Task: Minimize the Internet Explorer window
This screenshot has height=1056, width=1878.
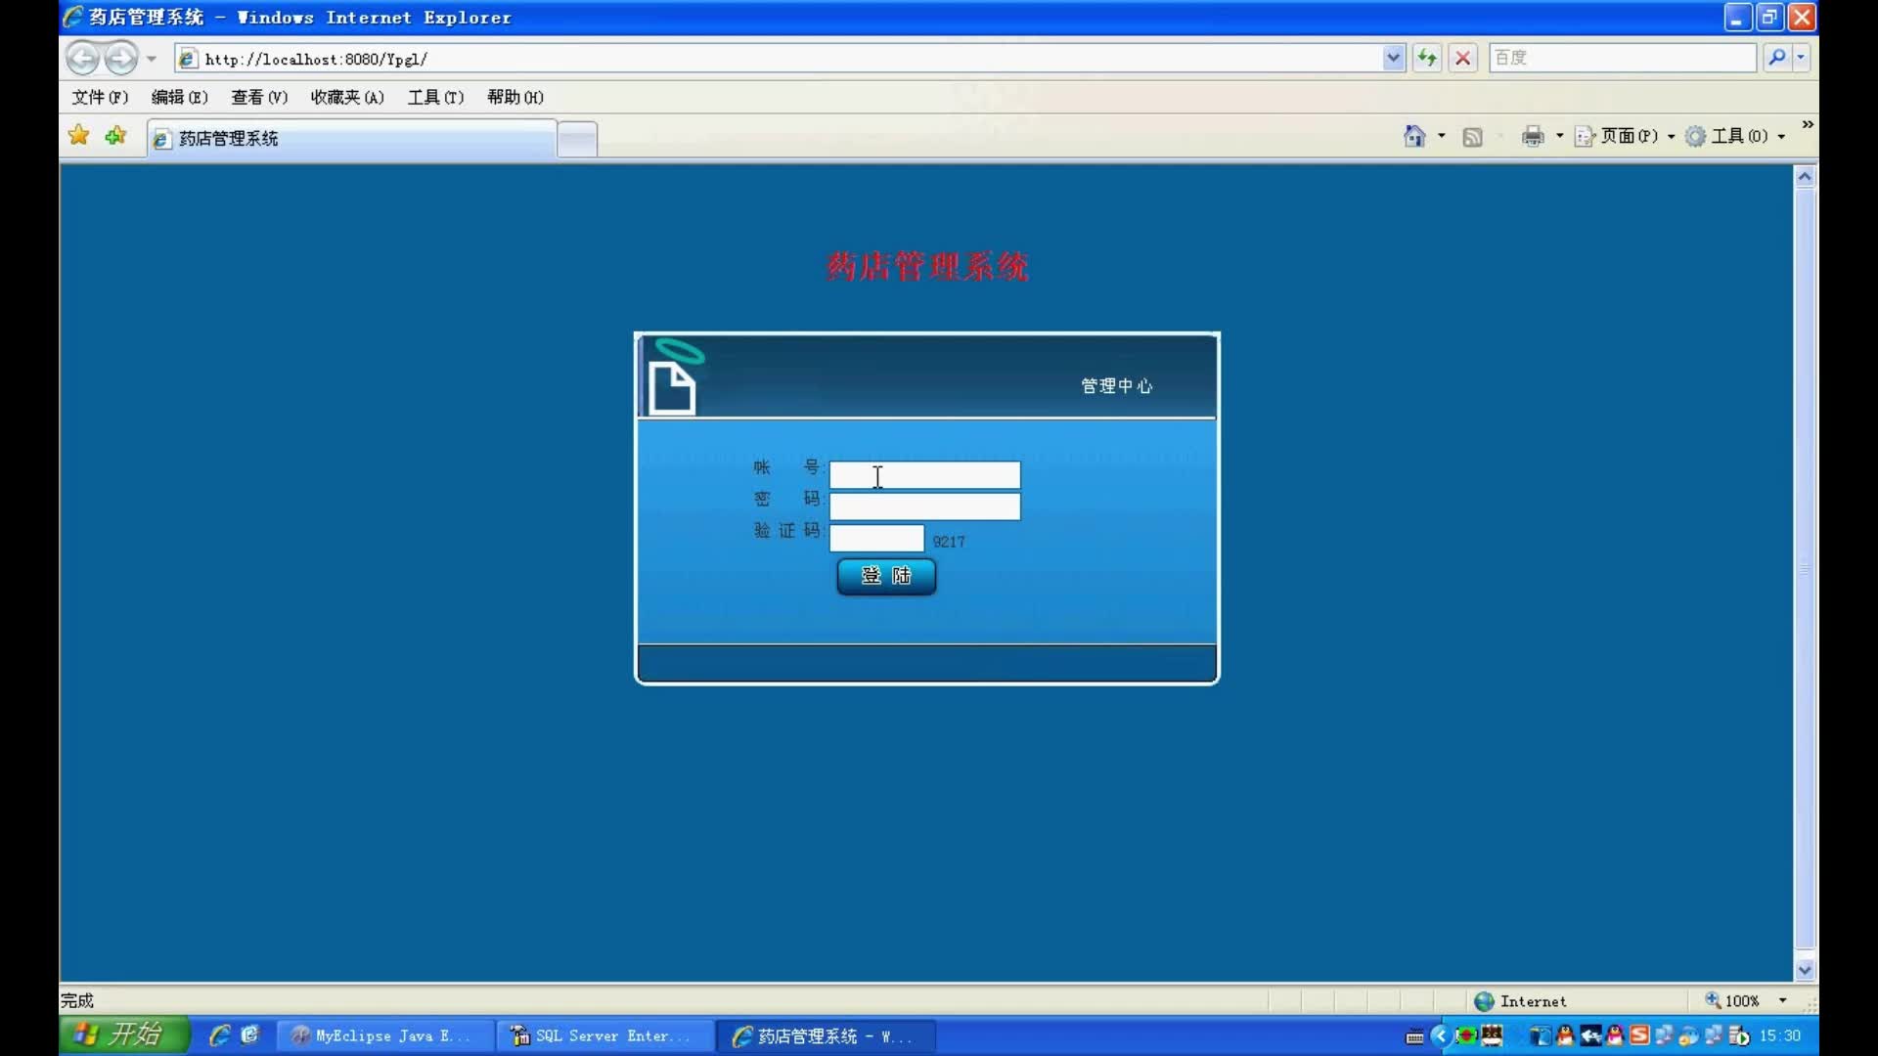Action: click(1737, 18)
